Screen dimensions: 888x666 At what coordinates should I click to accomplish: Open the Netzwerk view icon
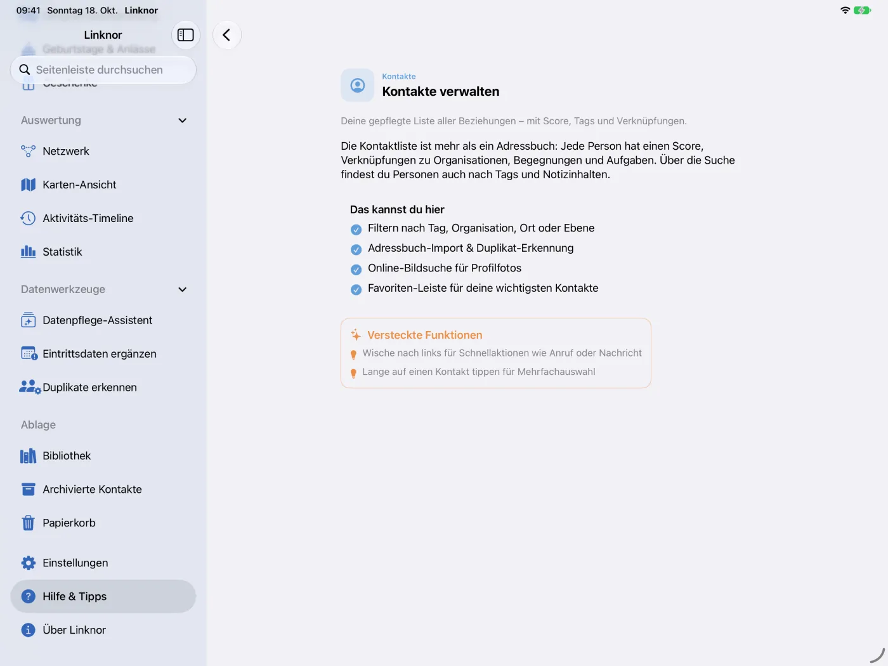(28, 151)
